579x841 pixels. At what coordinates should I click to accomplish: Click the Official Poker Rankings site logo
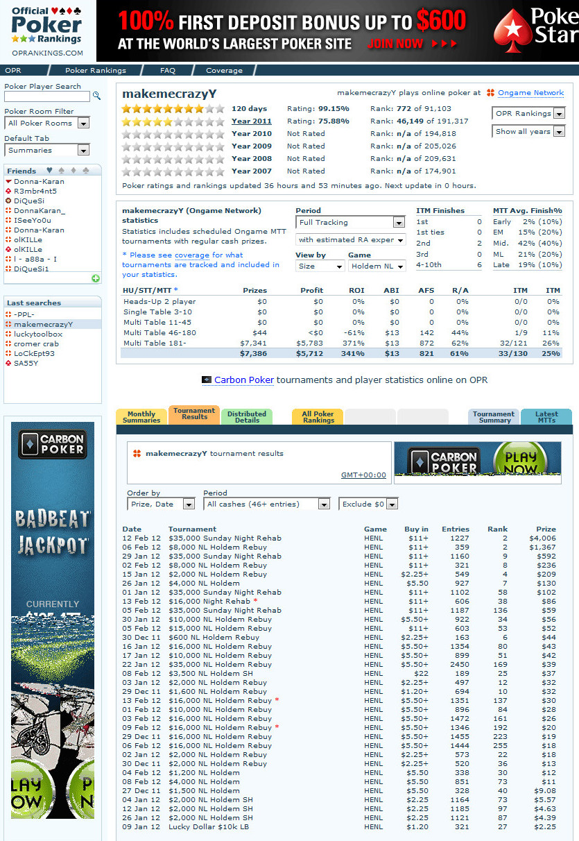click(47, 31)
